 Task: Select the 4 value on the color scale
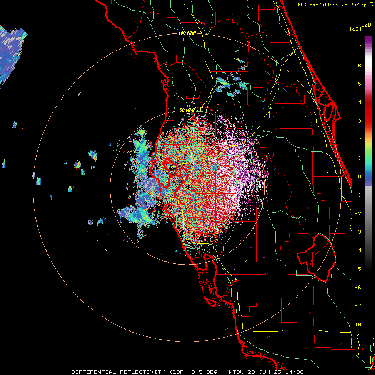360,102
